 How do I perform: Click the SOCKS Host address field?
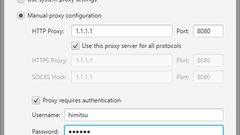[x=122, y=77]
